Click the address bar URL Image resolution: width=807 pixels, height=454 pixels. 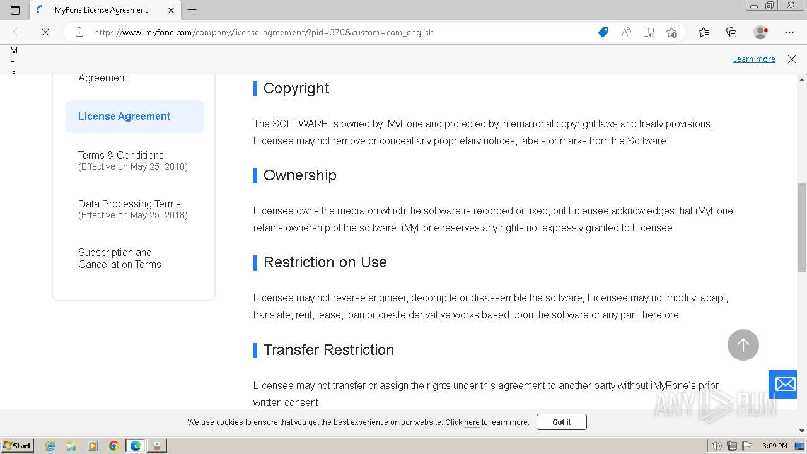[x=264, y=32]
